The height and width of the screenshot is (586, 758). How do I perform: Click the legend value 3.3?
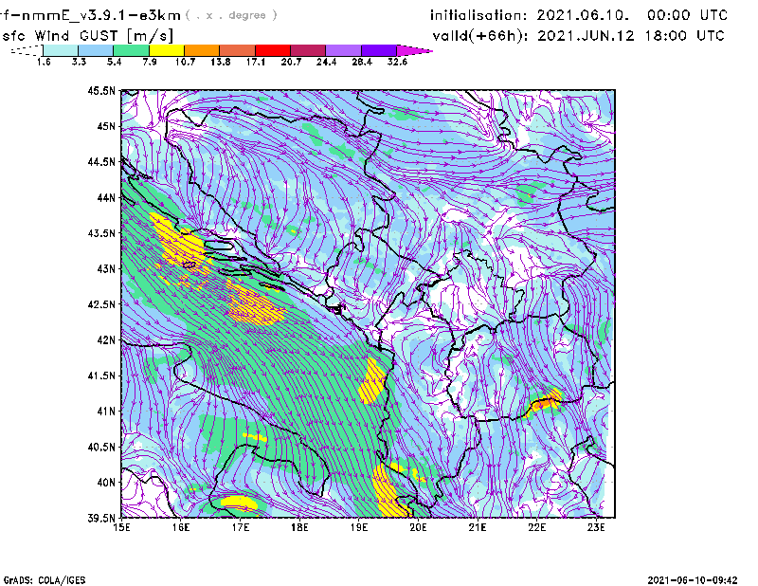click(79, 62)
